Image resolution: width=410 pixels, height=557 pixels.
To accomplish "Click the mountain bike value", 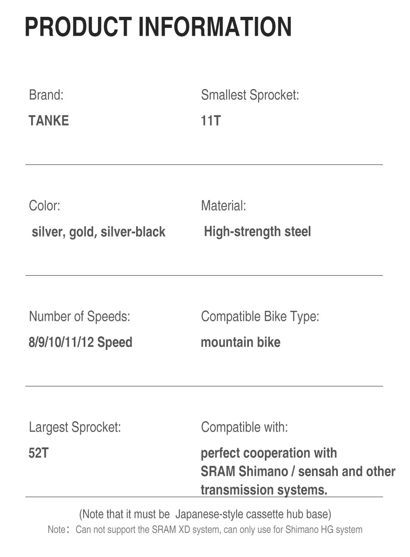I will pos(241,342).
